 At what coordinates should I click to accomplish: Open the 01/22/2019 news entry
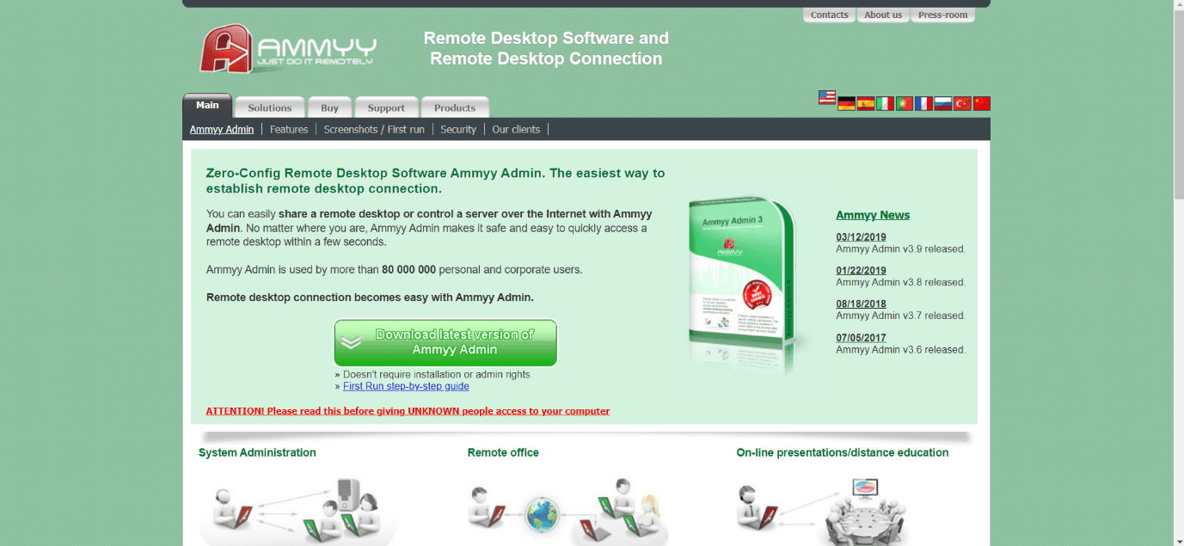point(861,271)
